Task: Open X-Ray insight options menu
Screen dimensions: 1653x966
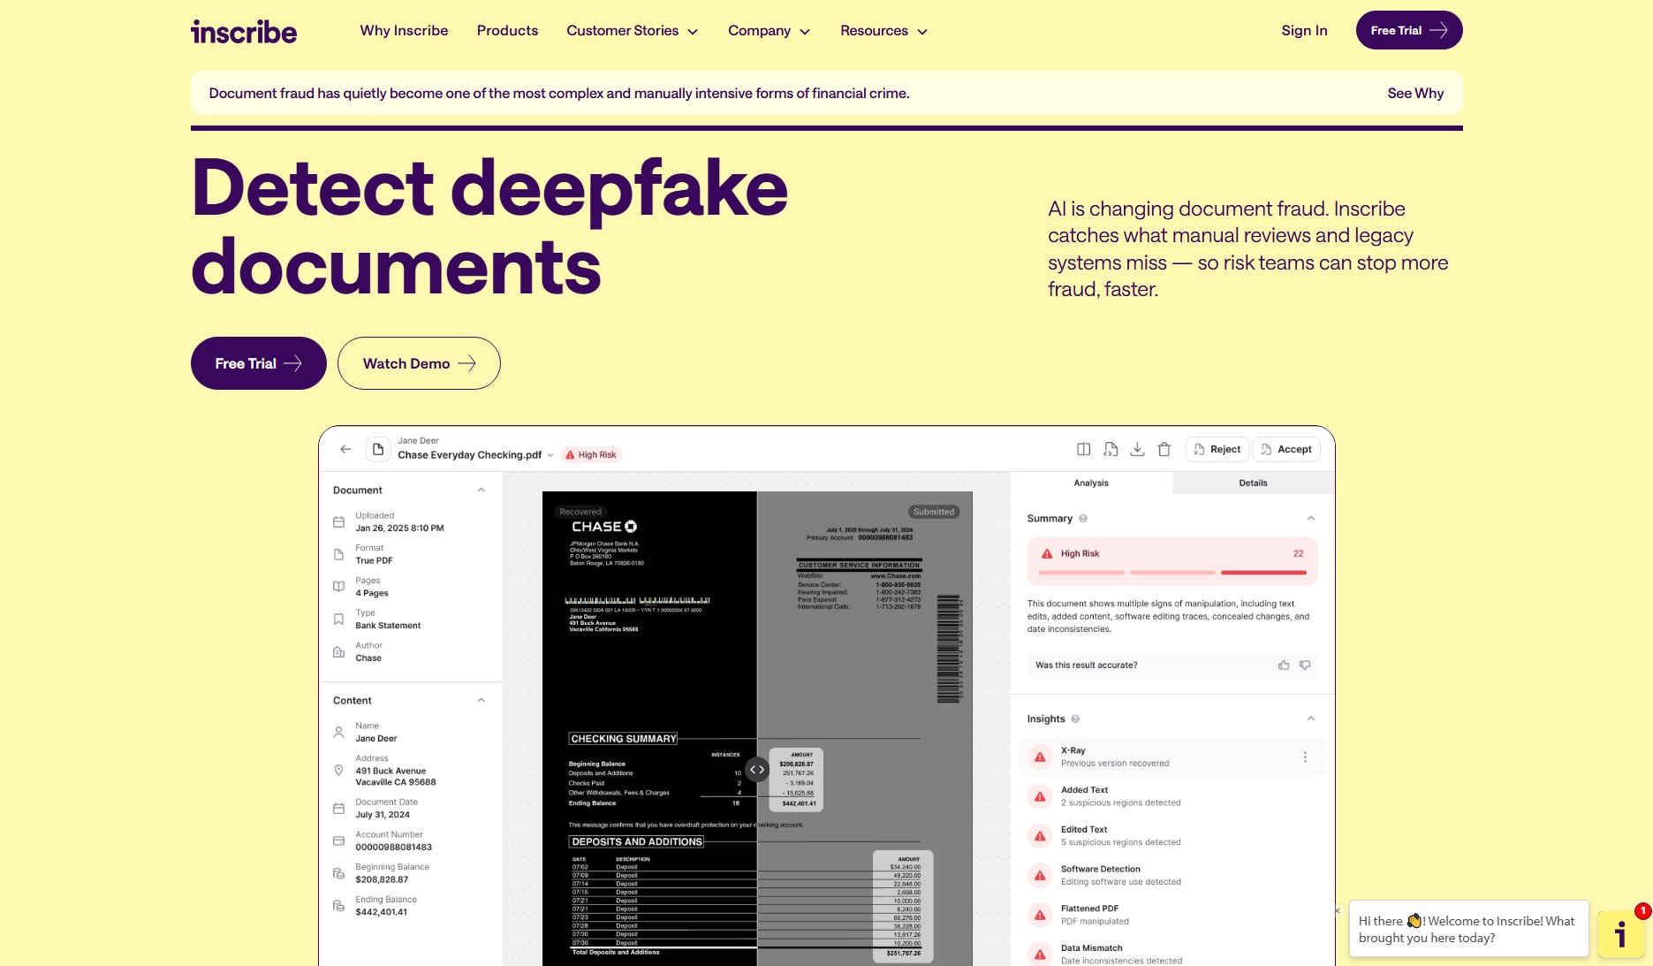Action: (1305, 756)
